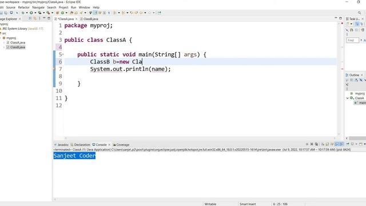Screen dimensions: 366x206
Task: Maximize the Package Explorer view
Action: (x=49, y=18)
